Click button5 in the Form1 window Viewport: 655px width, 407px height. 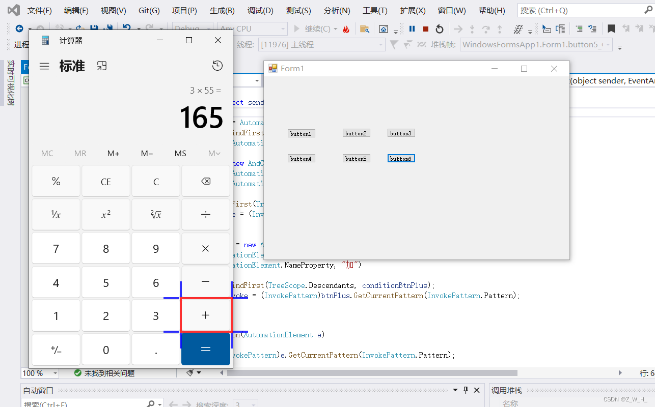click(x=357, y=159)
